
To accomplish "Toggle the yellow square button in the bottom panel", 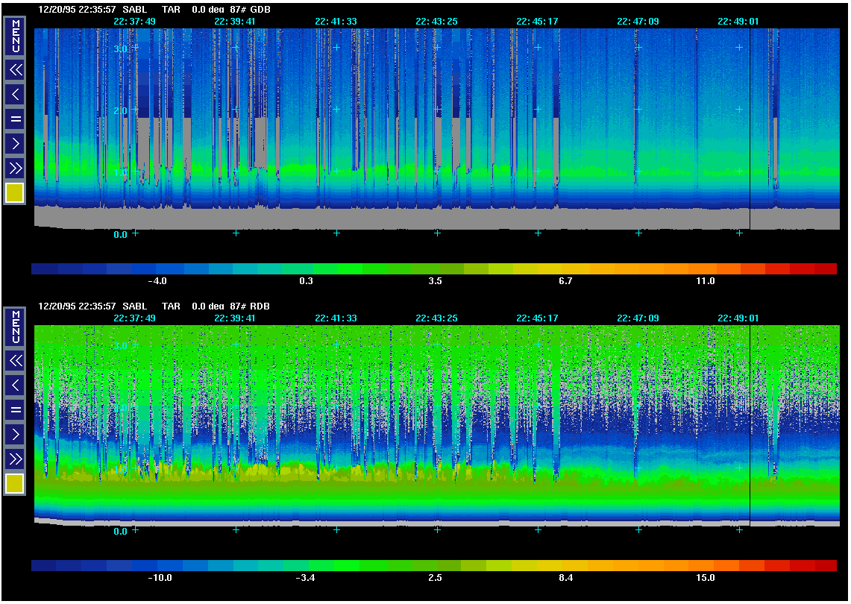I will (x=15, y=484).
